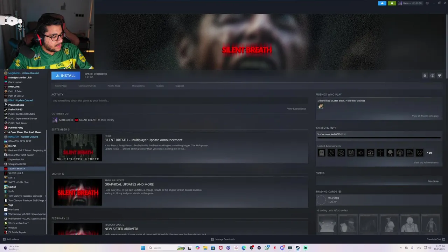Open the Guides tab
448x252 pixels.
160,86
